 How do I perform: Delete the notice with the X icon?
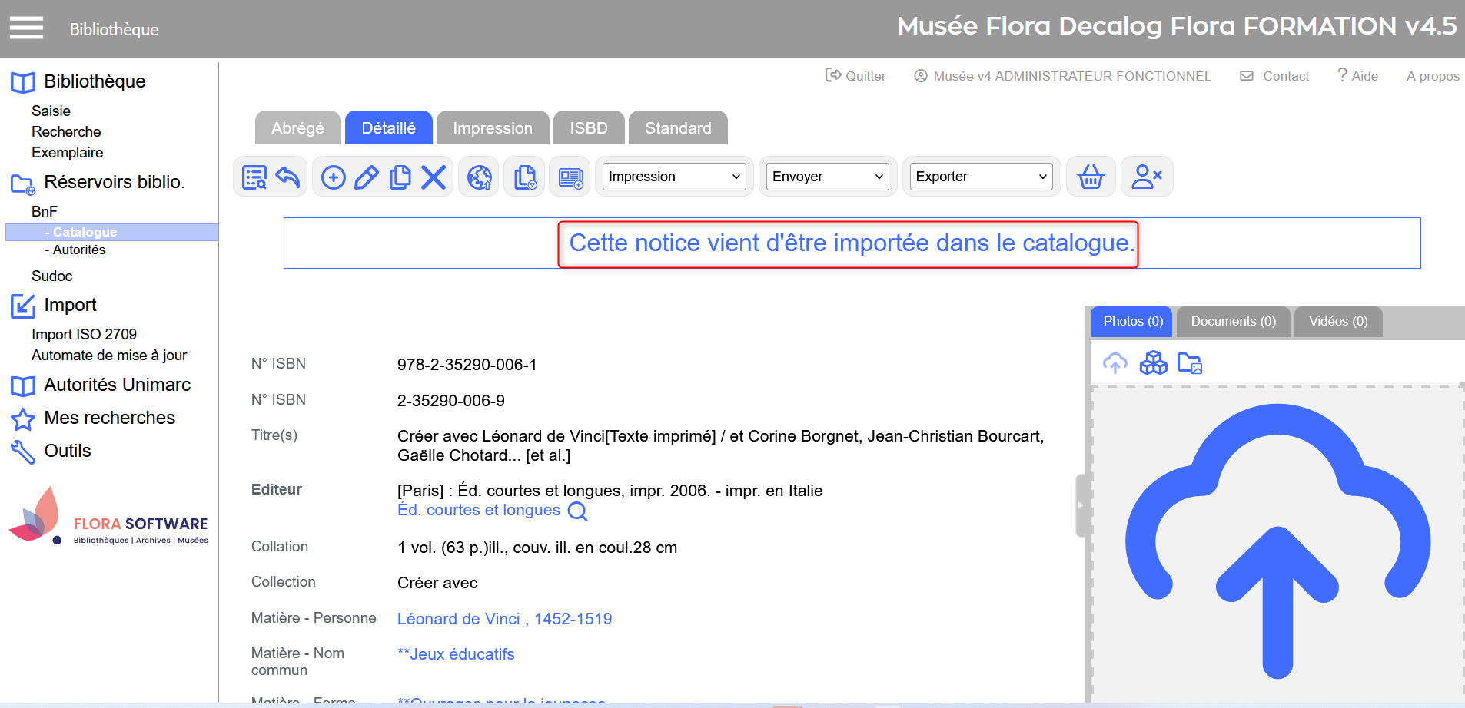[x=434, y=177]
